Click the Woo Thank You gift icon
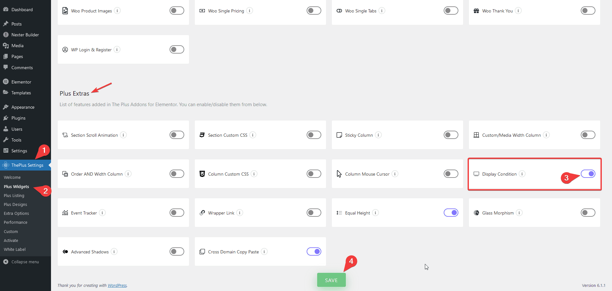The image size is (612, 291). tap(476, 11)
